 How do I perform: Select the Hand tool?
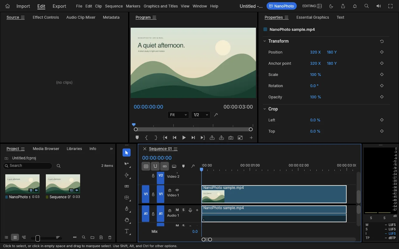(127, 220)
